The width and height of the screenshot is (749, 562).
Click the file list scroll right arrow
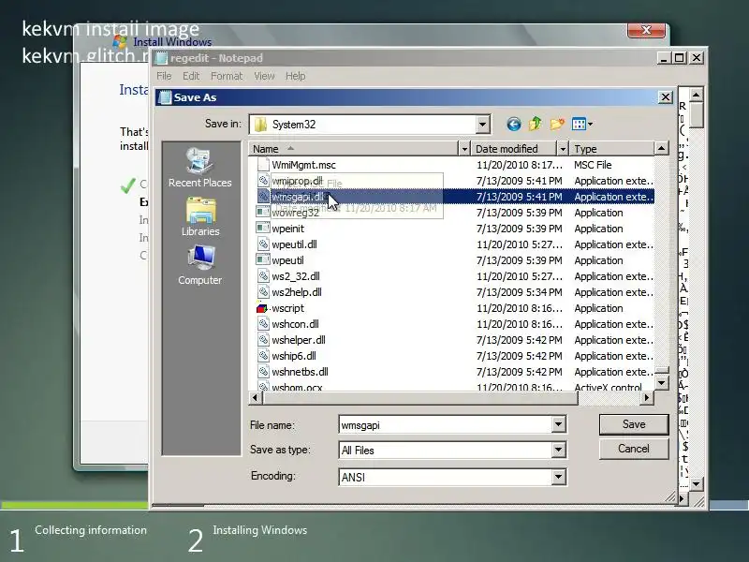click(x=647, y=397)
